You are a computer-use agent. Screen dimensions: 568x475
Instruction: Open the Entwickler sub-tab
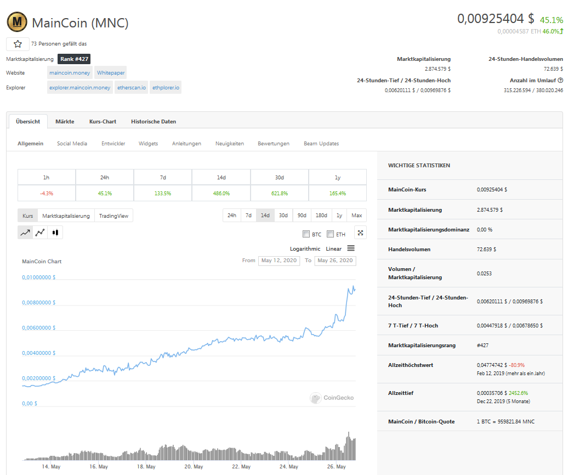[113, 144]
